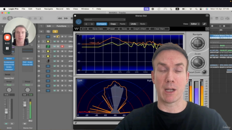Screen dimensions: 232x130
Task: Click the Duplicate Track icon
Action: [x=48, y=31]
